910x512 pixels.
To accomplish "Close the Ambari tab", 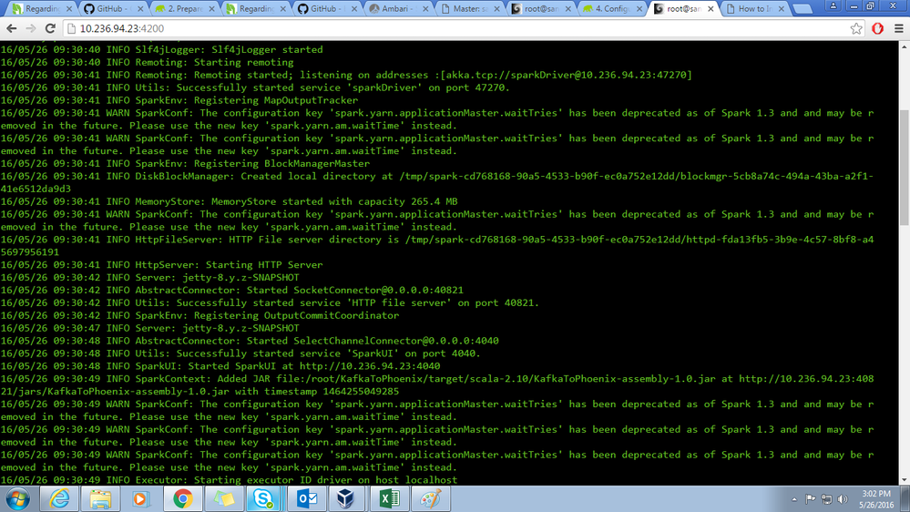I will (x=425, y=9).
